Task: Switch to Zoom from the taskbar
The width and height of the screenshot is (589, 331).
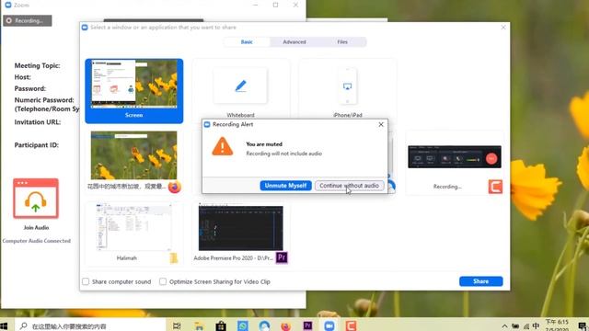Action: tap(329, 325)
